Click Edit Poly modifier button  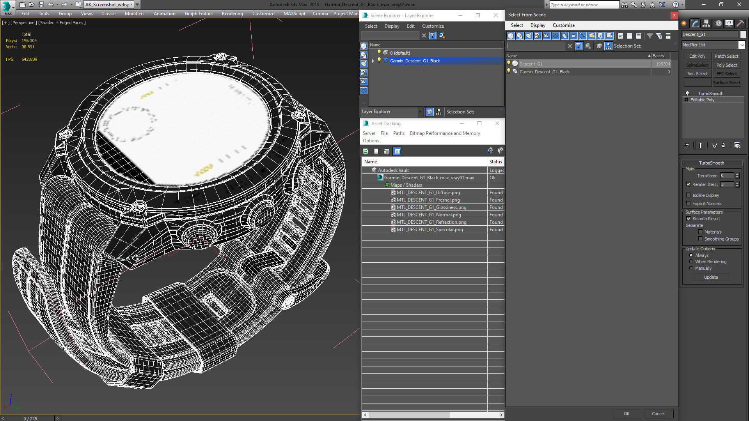[x=697, y=56]
